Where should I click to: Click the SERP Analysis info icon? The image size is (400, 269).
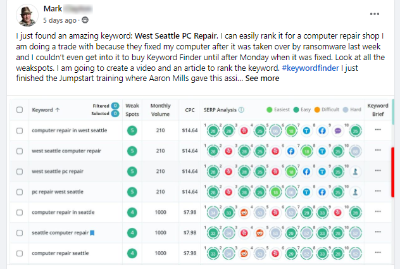(242, 109)
